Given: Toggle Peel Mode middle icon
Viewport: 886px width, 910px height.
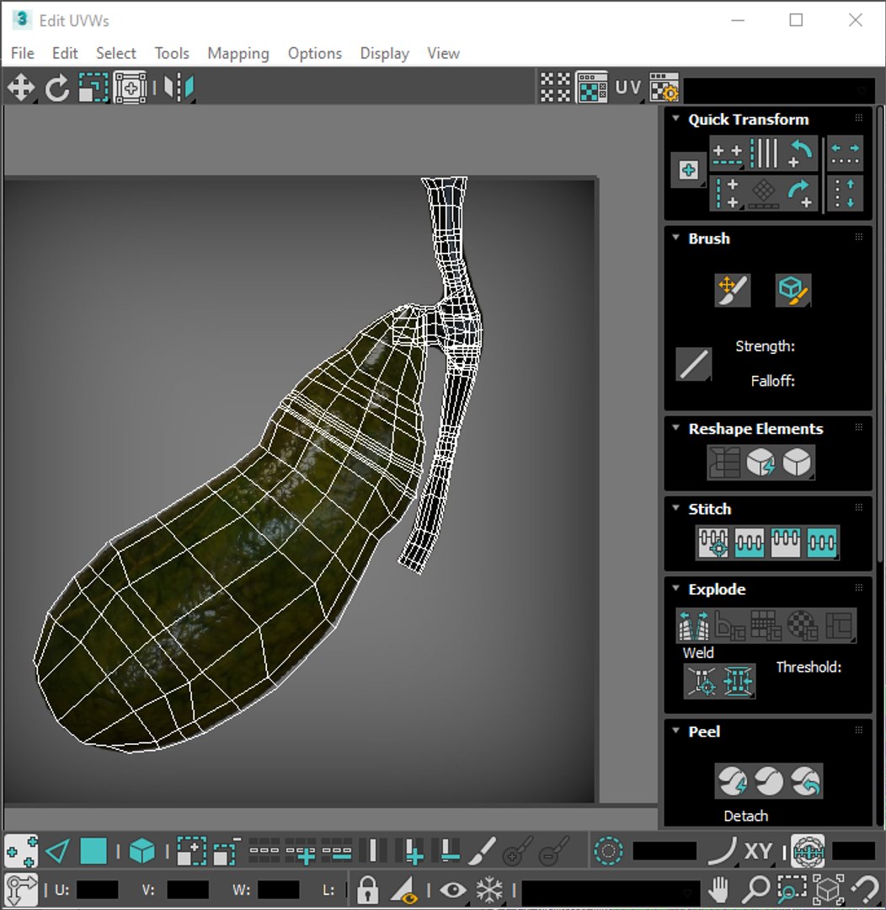Looking at the screenshot, I should tap(769, 780).
